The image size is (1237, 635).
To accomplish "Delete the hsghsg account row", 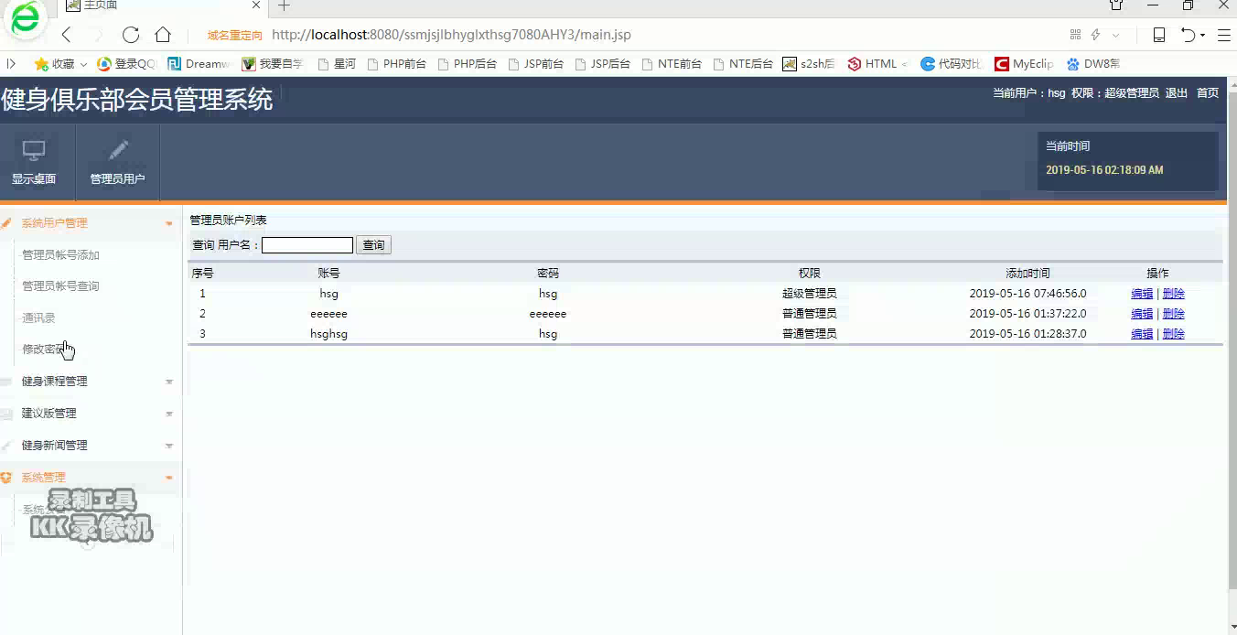I will (1173, 334).
